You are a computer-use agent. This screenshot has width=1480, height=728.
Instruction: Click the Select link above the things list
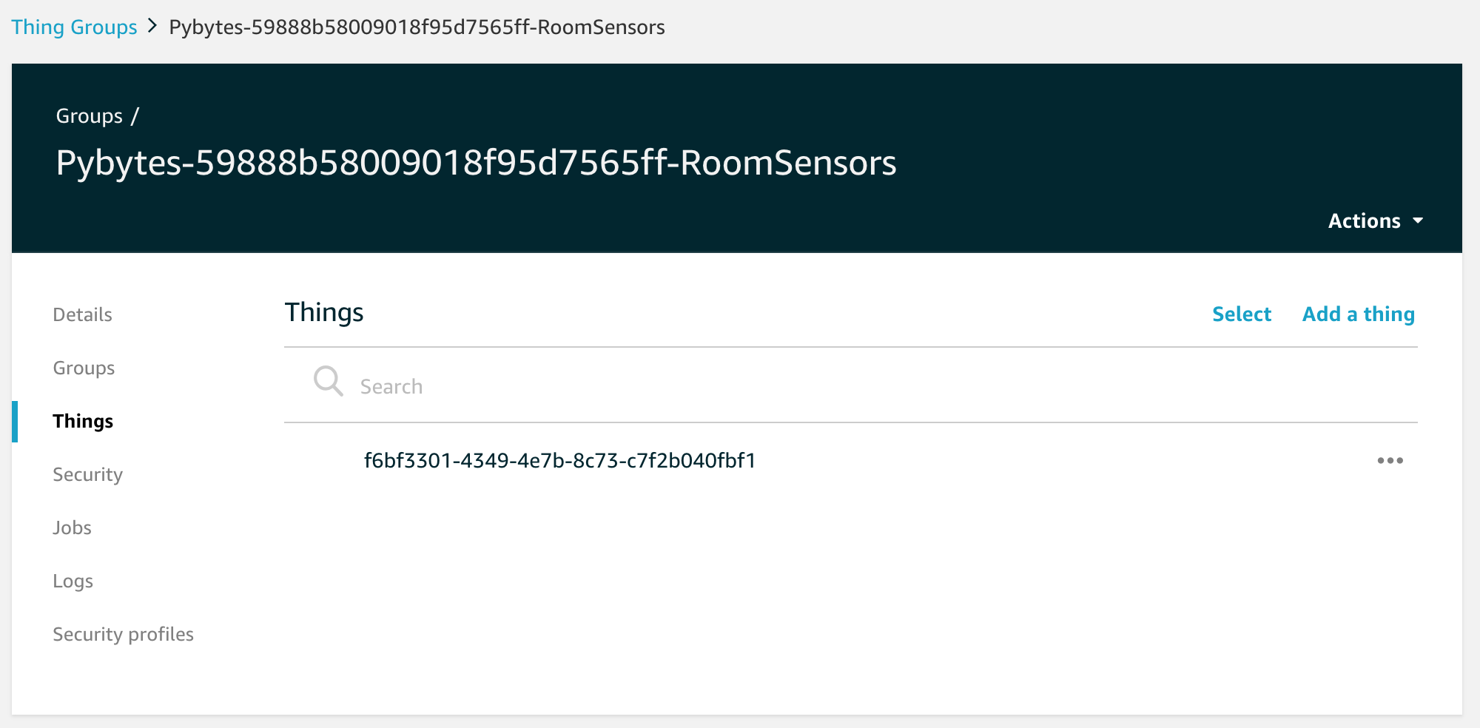pos(1241,314)
